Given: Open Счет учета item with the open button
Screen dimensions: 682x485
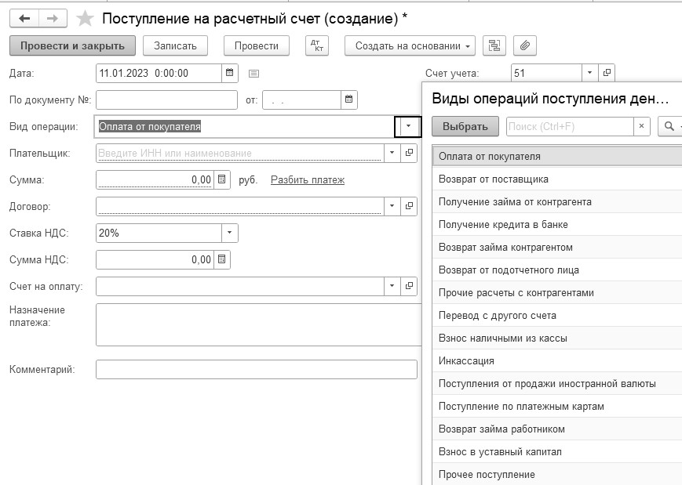Looking at the screenshot, I should [607, 73].
